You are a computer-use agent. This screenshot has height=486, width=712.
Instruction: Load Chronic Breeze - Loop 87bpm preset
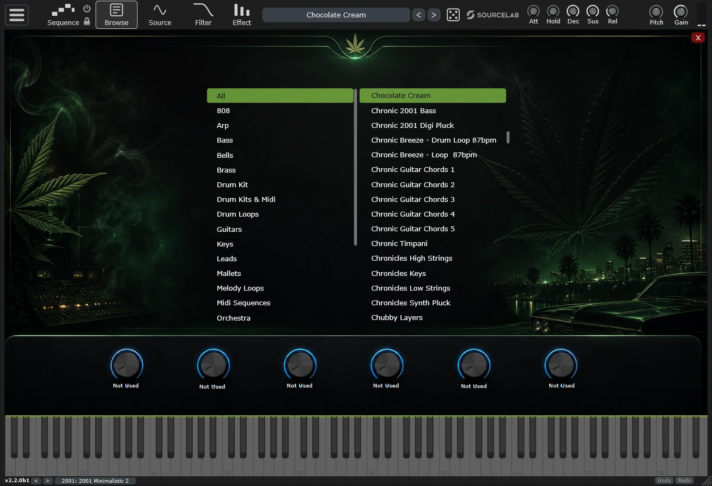pos(433,155)
